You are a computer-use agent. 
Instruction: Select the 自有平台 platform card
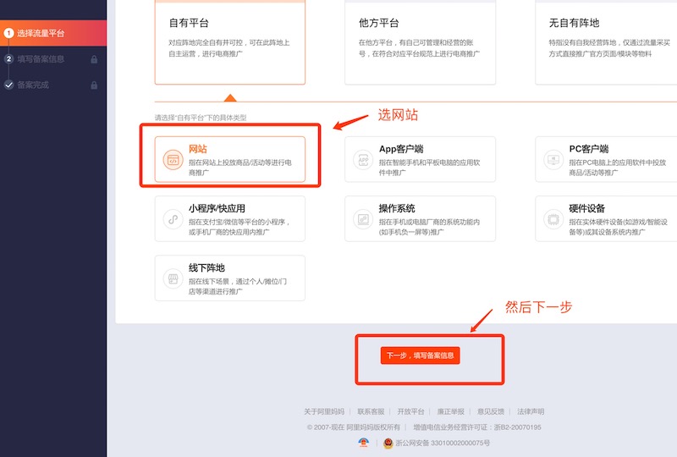pos(229,41)
